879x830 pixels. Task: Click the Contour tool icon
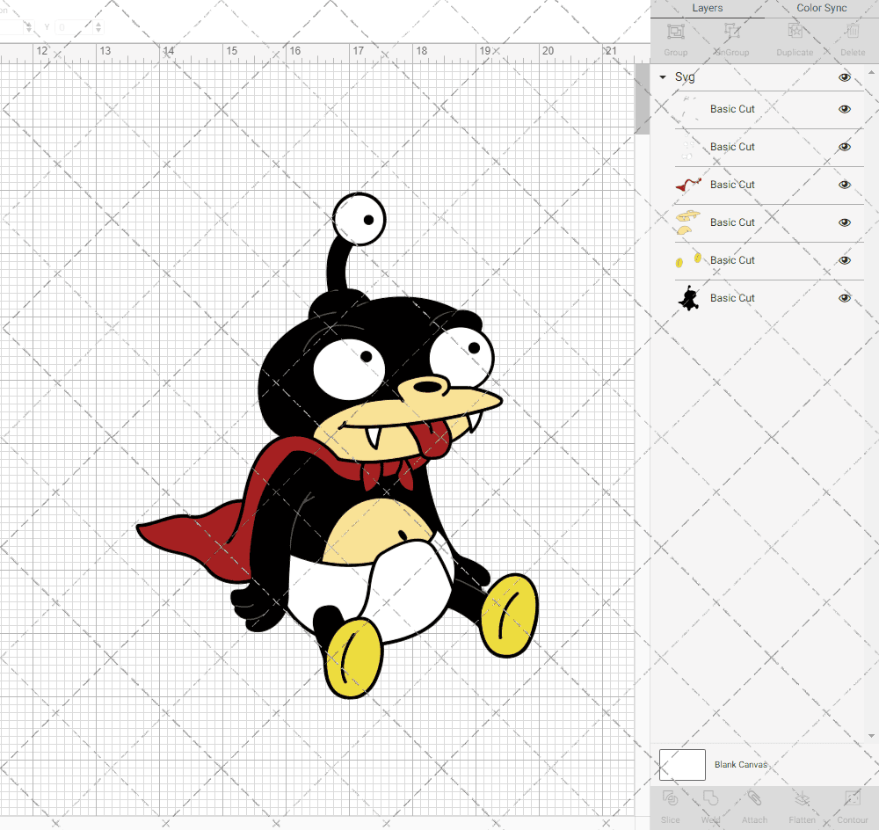852,798
